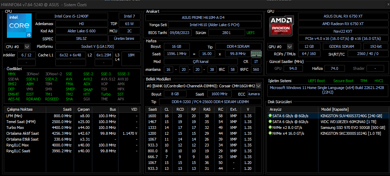The width and height of the screenshot is (390, 176).
Task: Click the PCIe v4.0 x16 link field
Action: coord(343,38)
